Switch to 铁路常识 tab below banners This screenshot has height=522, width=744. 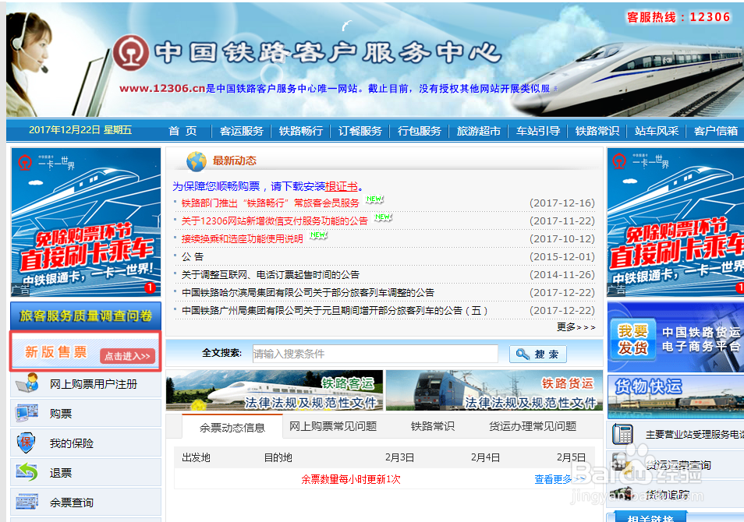coord(433,426)
